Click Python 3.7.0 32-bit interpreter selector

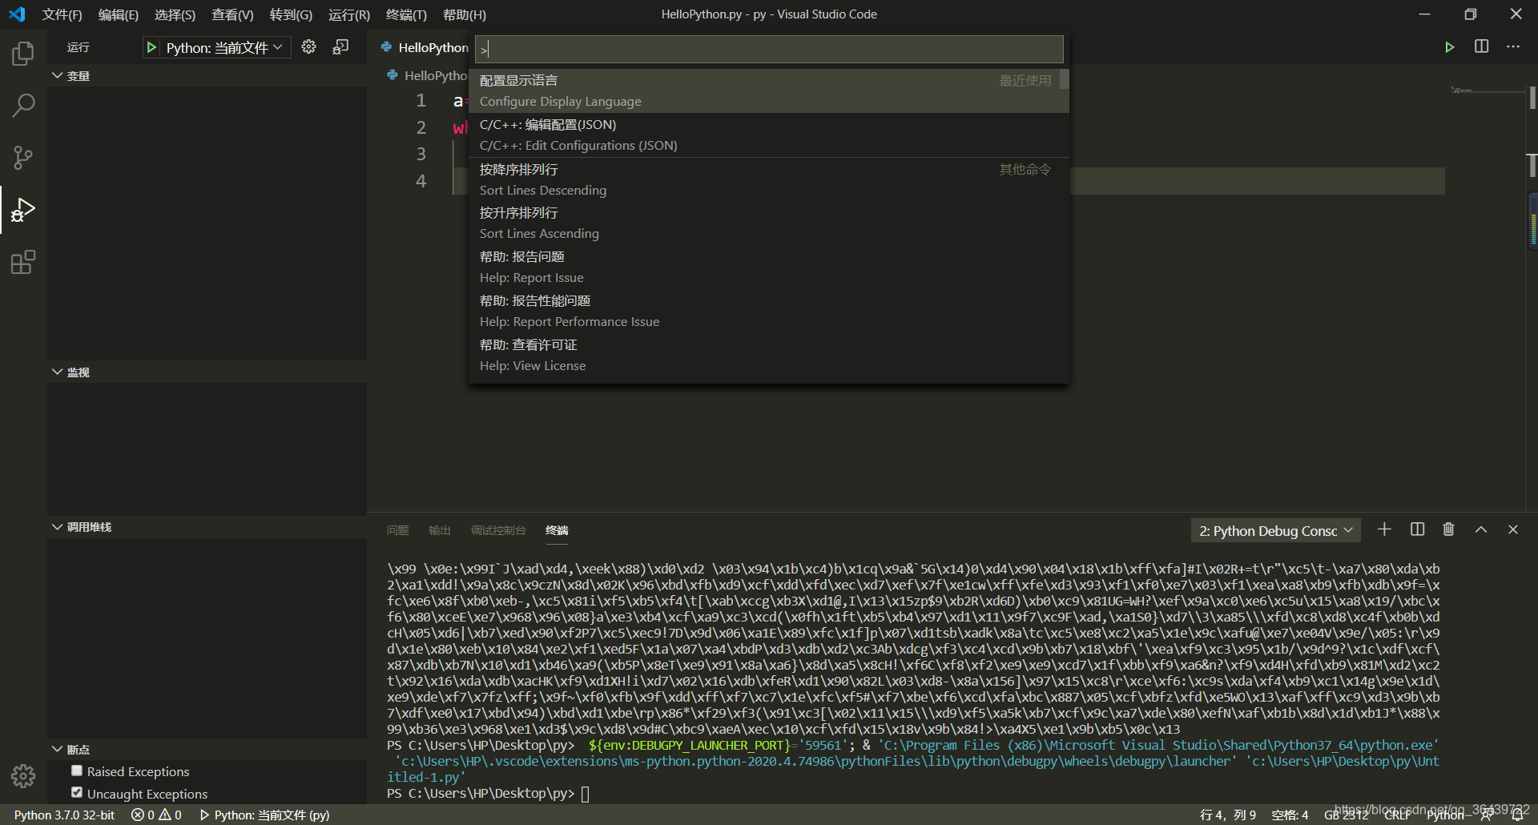click(64, 815)
